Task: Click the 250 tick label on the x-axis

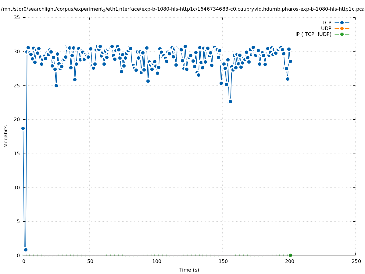Action: tap(356, 261)
